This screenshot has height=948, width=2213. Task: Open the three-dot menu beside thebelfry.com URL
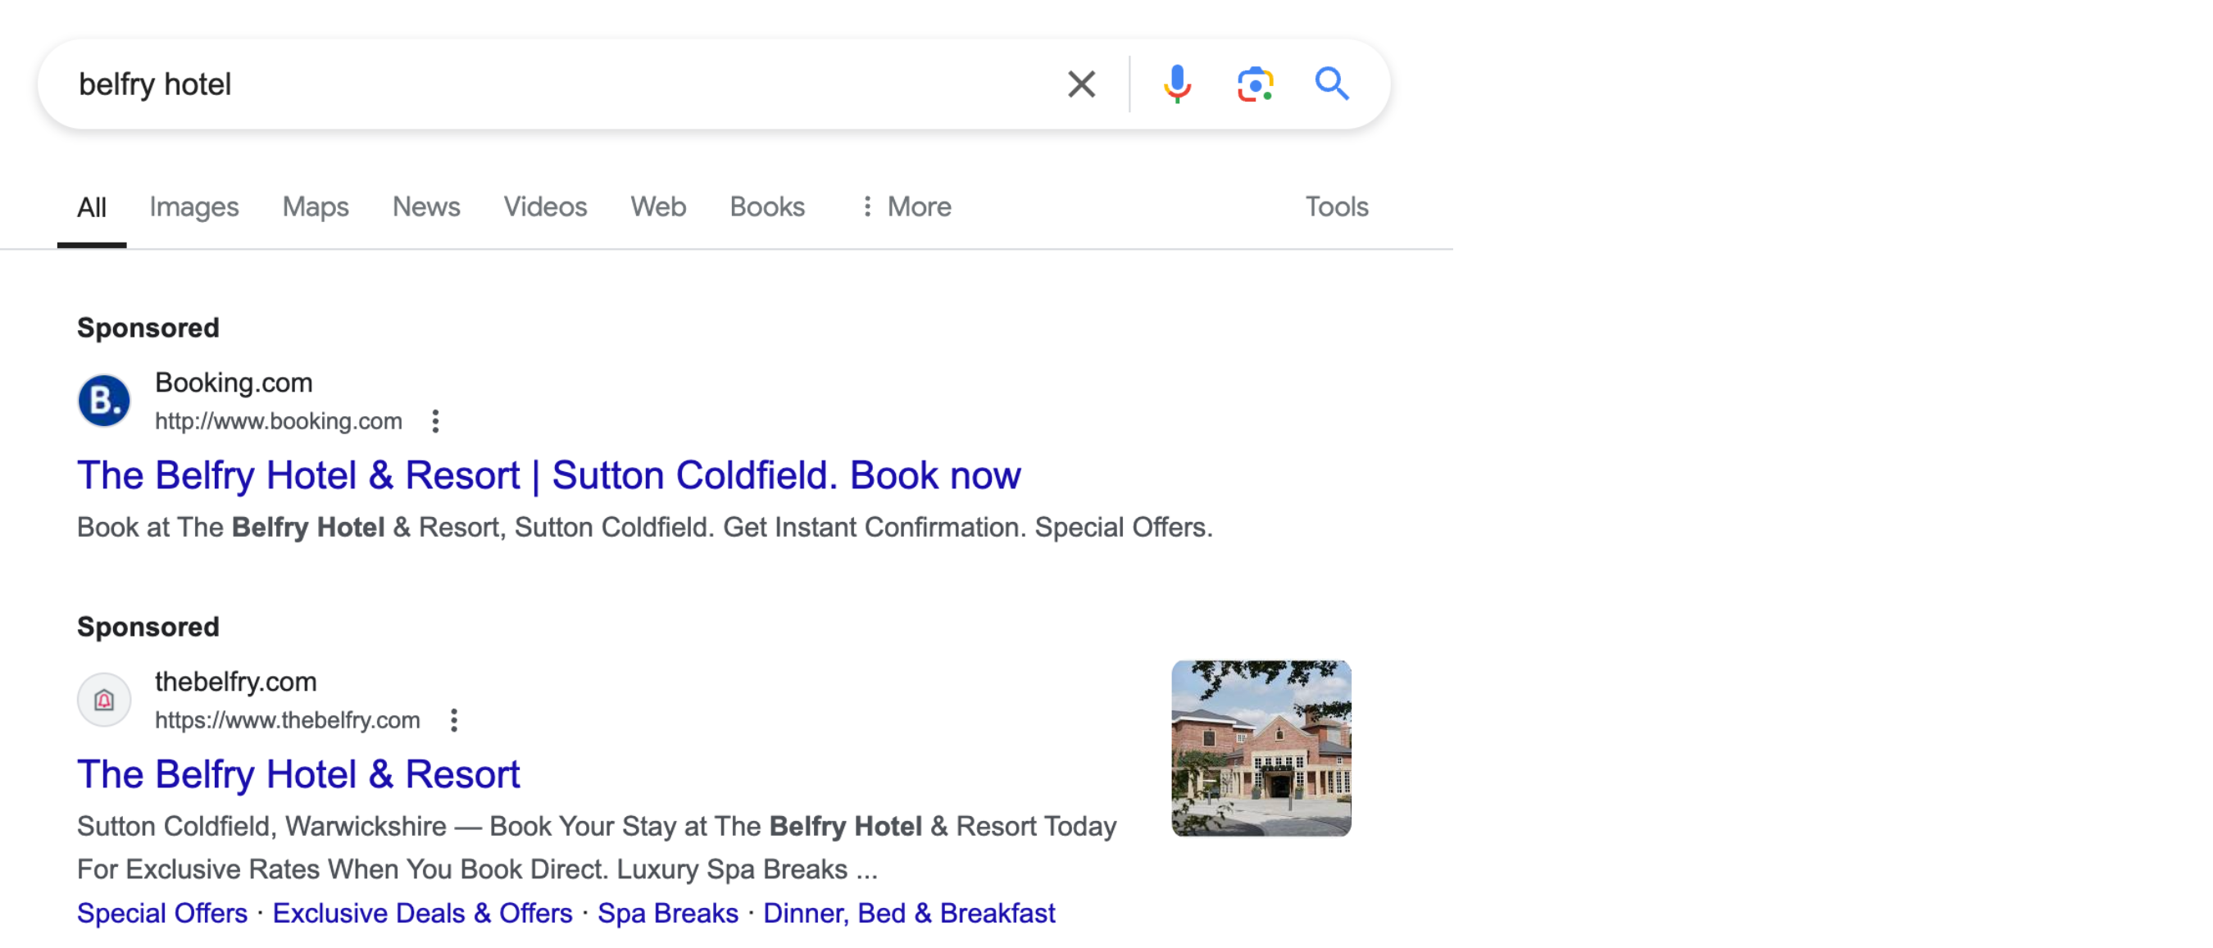[453, 720]
